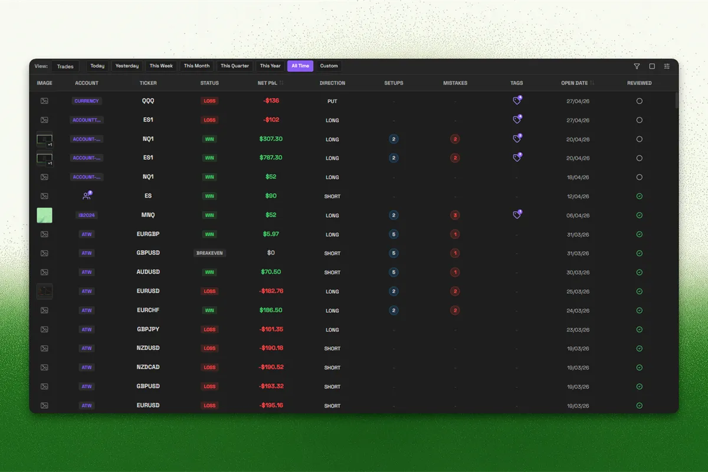Click the IB2024 account badge
This screenshot has width=708, height=472.
[x=87, y=215]
